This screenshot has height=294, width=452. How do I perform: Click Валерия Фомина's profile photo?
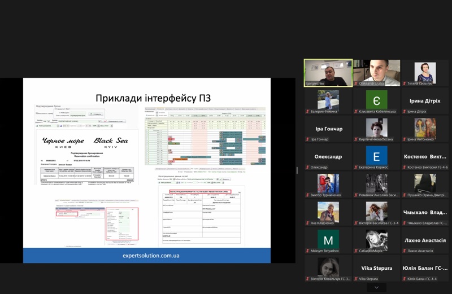pos(328,100)
